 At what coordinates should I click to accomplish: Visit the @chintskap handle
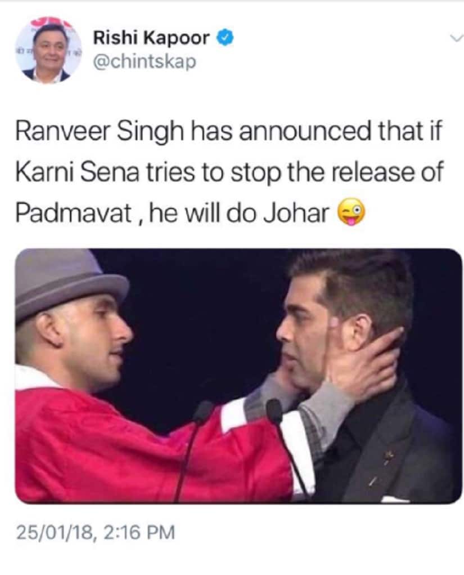(145, 61)
